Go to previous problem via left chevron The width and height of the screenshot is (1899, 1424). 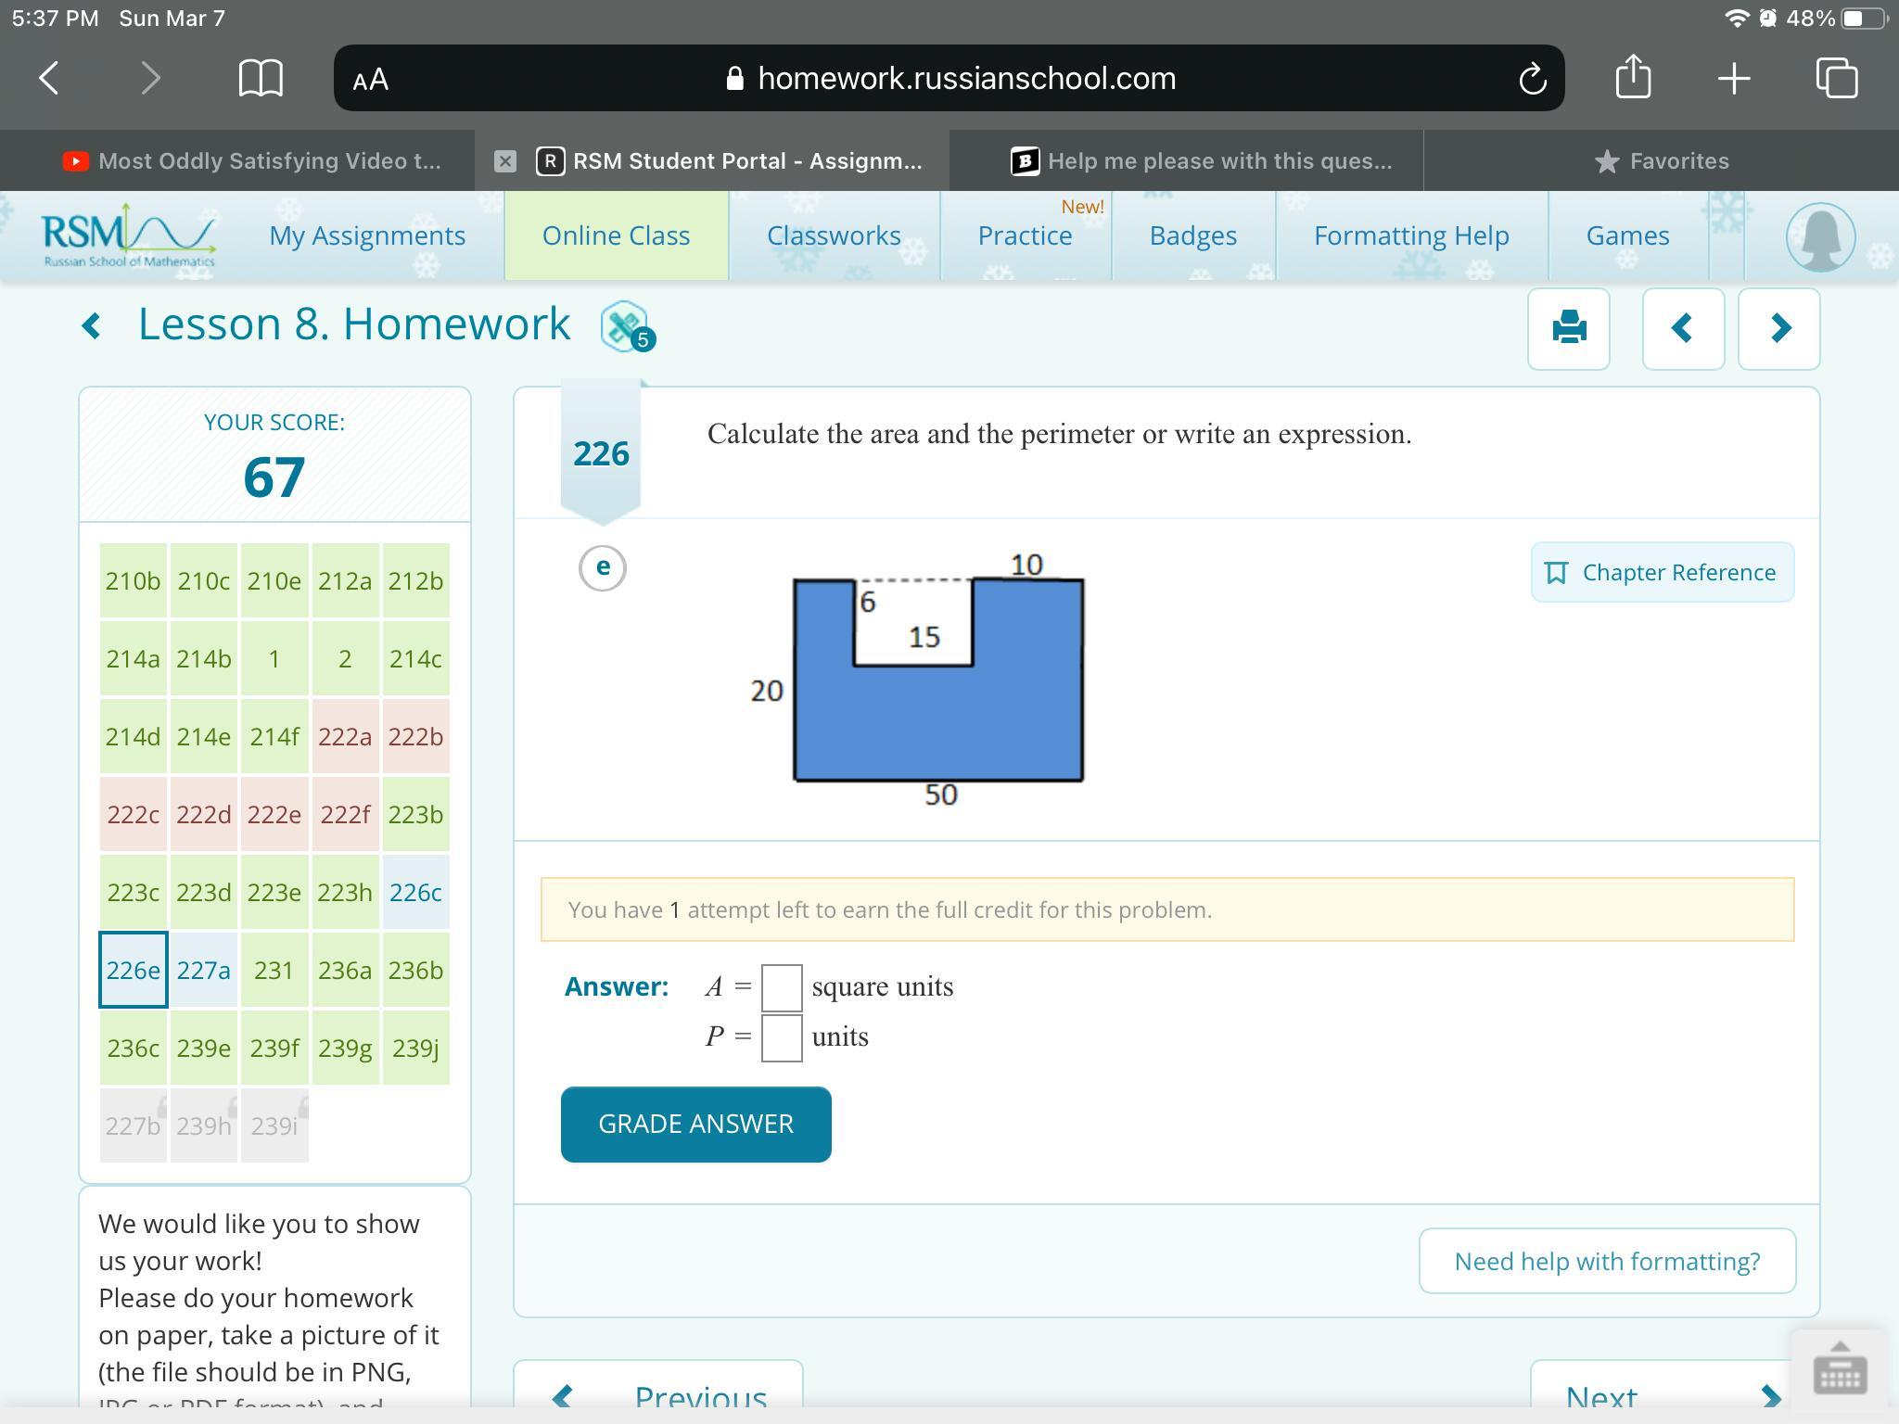pyautogui.click(x=1682, y=328)
